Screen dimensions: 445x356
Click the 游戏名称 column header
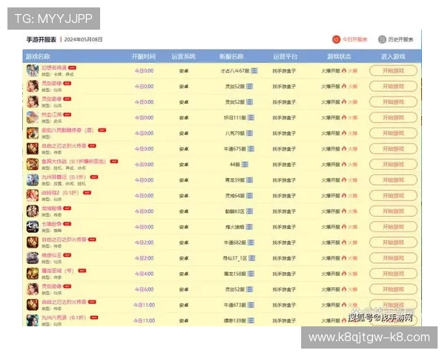click(38, 56)
